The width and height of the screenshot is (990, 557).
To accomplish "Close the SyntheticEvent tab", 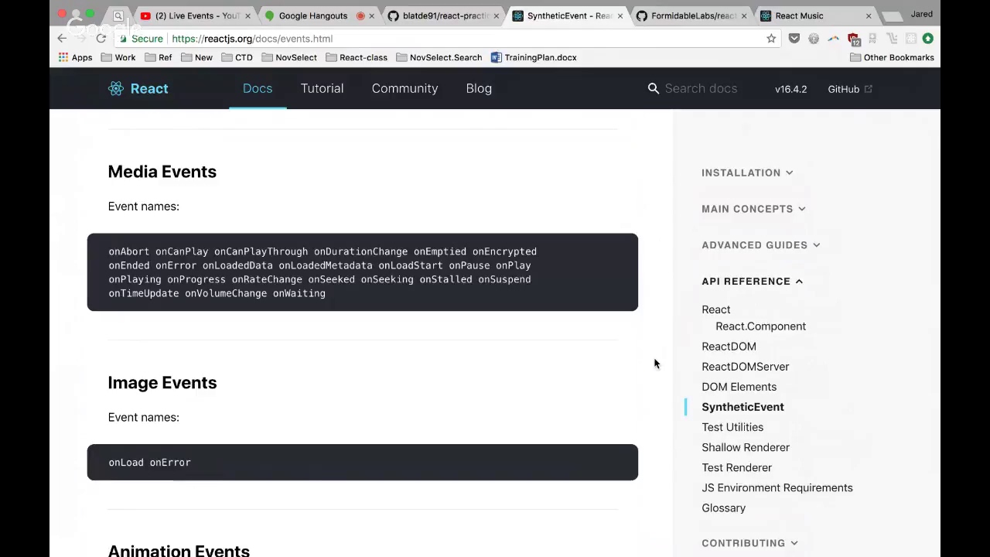I will click(620, 15).
